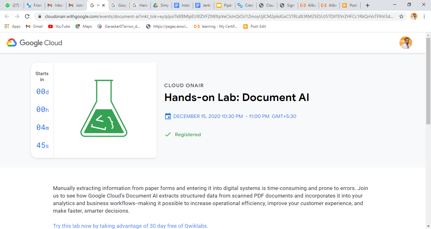Switch to the Sign tab
This screenshot has width=431, height=229.
pos(288,5)
